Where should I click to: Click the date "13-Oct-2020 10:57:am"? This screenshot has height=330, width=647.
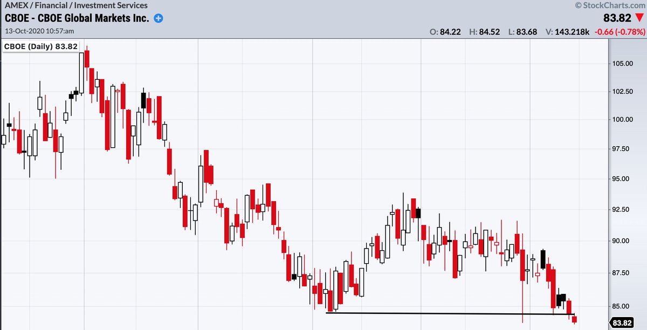tap(39, 32)
